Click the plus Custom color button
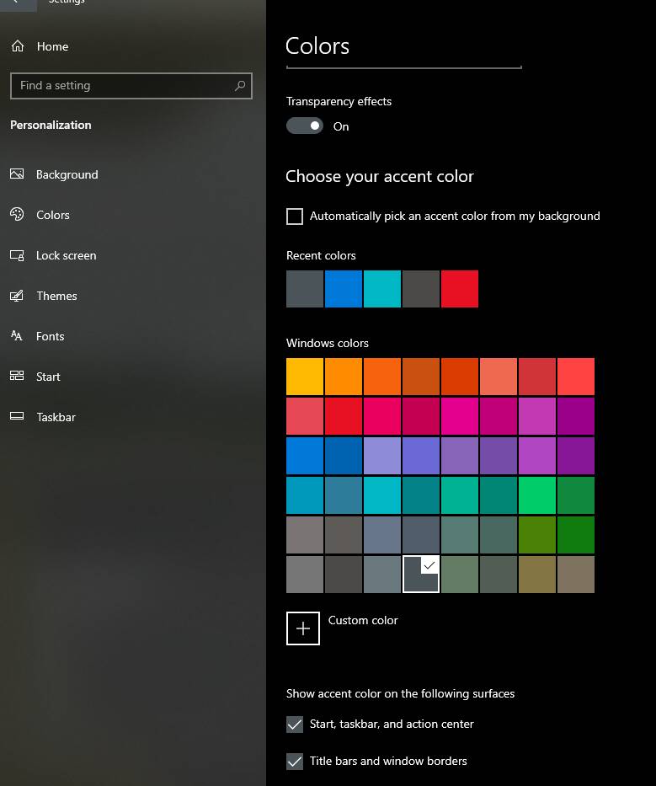This screenshot has height=786, width=656. [x=302, y=628]
